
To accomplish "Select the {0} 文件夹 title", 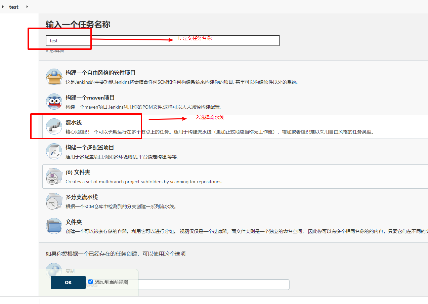I will click(78, 172).
